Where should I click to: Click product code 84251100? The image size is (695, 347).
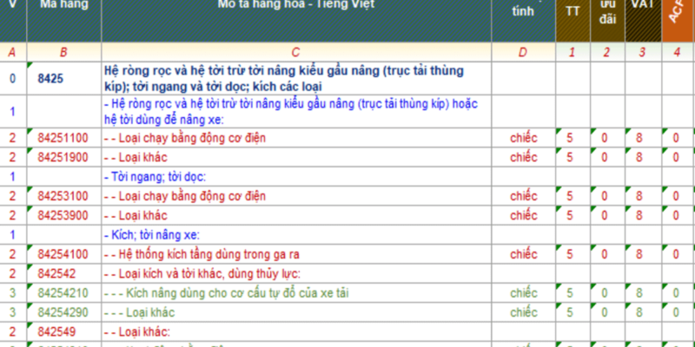[63, 138]
